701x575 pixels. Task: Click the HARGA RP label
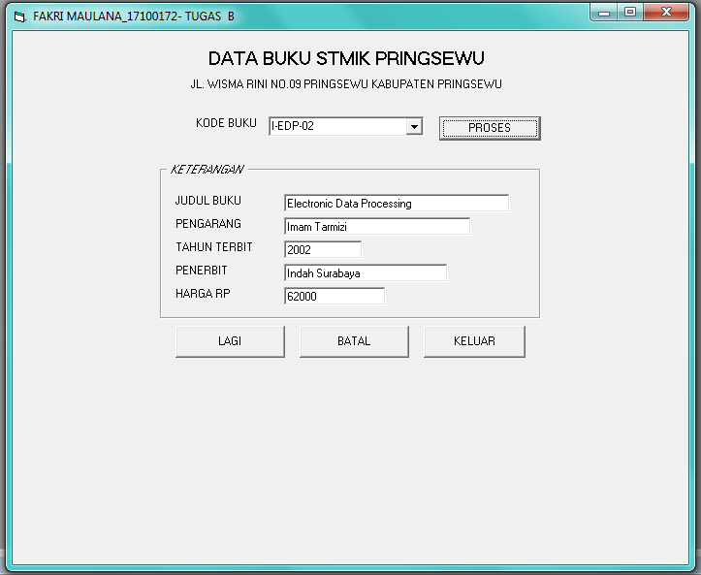(203, 293)
